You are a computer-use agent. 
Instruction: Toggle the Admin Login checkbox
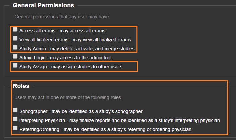click(x=15, y=57)
